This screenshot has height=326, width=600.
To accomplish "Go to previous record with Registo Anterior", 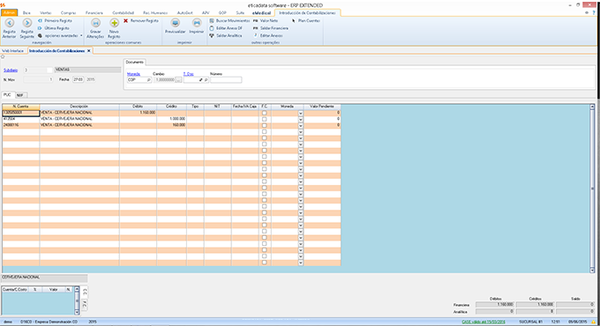I will (x=10, y=29).
